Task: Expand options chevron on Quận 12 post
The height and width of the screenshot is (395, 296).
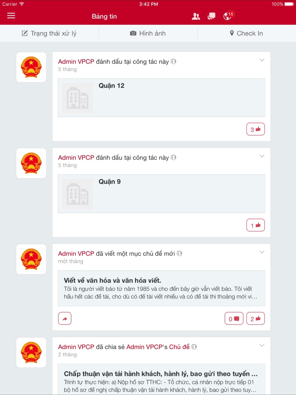Action: coord(262,60)
